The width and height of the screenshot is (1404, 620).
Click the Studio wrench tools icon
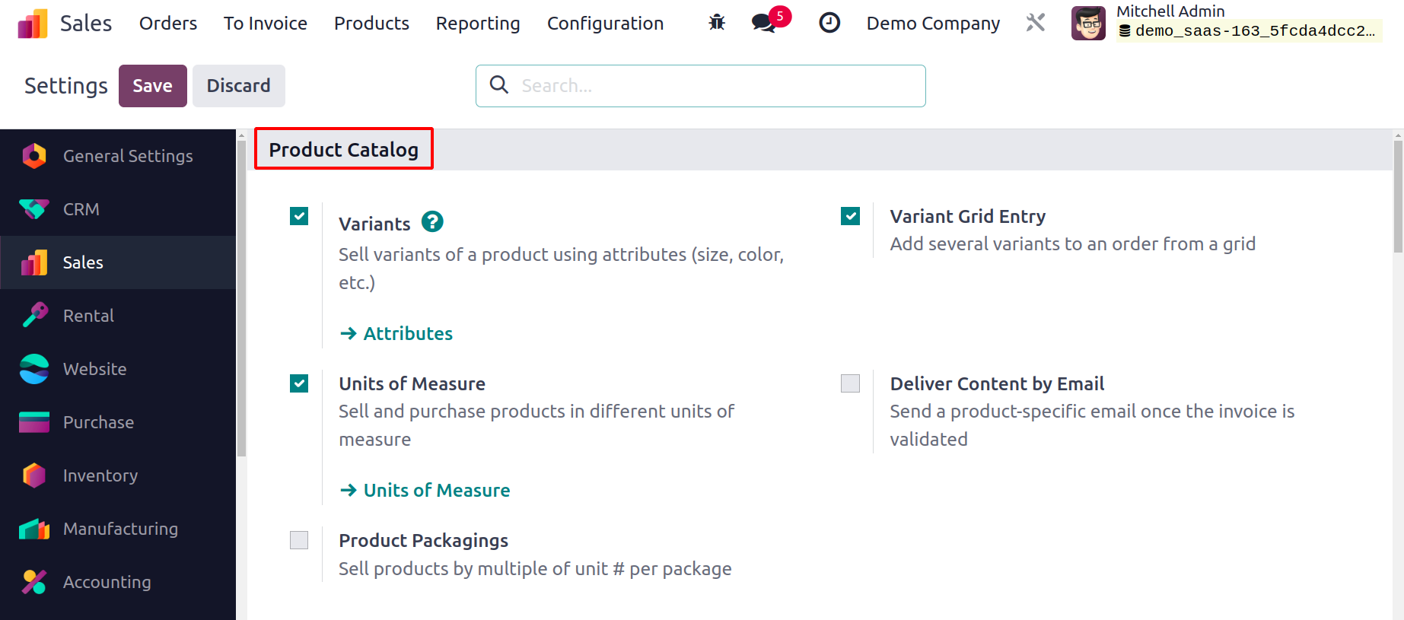click(1035, 23)
